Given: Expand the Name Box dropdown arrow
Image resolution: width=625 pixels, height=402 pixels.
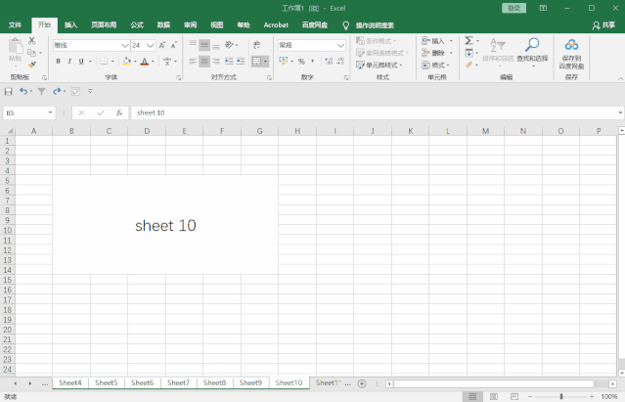Looking at the screenshot, I should point(50,112).
